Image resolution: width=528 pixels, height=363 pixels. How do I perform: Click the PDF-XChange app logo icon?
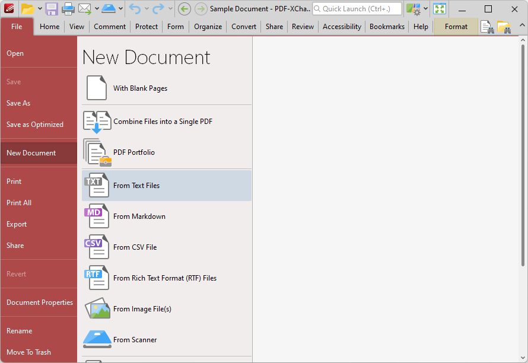(9, 8)
